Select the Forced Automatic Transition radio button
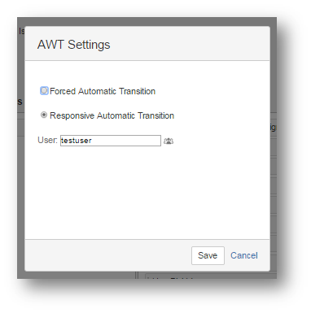Viewport: 311px width, 313px height. coord(44,90)
